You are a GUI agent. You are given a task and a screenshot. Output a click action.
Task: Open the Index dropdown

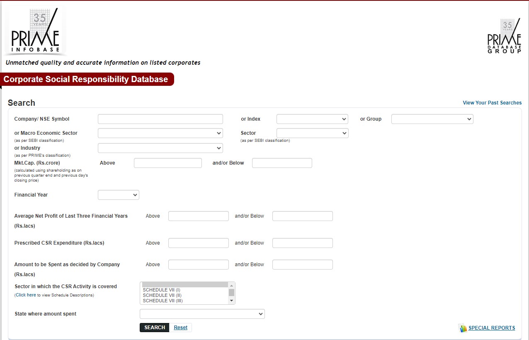312,119
